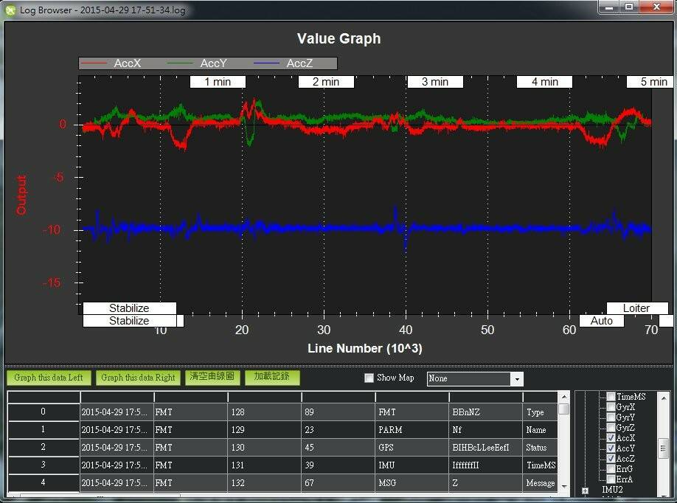
Task: Click the field tree scrollbar up arrow
Action: tap(664, 397)
